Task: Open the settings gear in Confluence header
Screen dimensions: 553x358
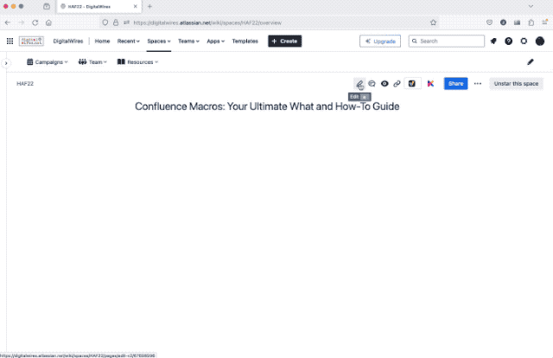Action: point(524,42)
